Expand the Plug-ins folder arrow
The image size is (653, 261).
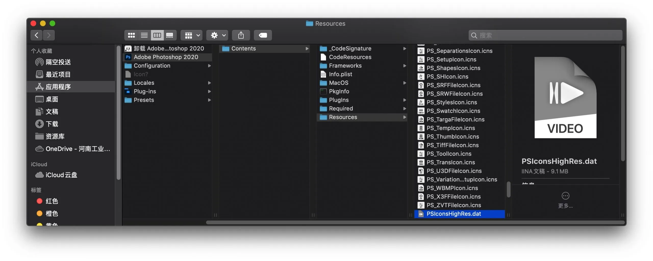[x=209, y=91]
